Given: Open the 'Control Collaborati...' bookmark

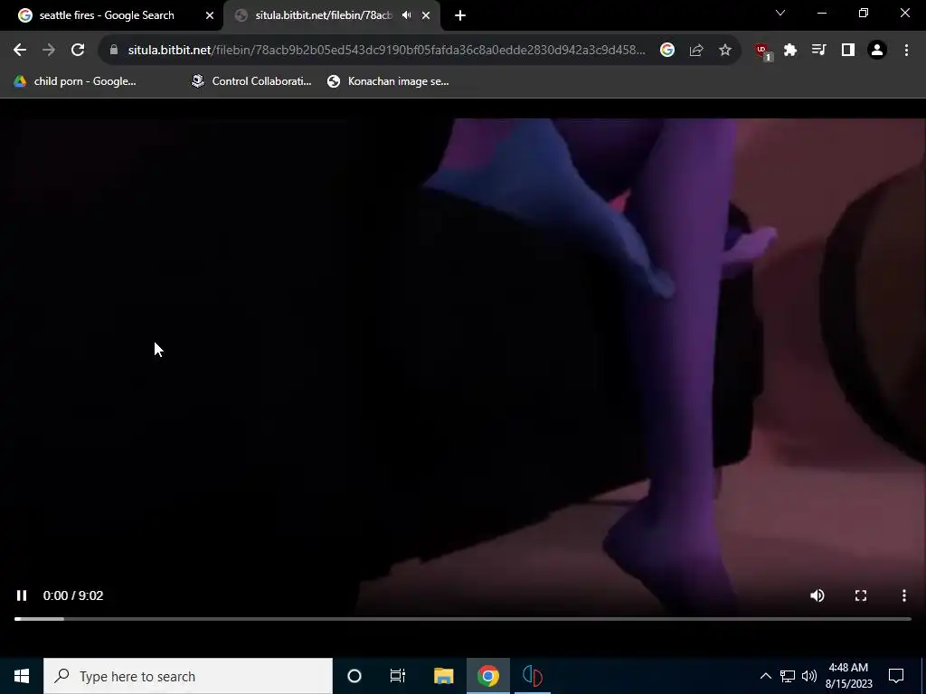Looking at the screenshot, I should pos(251,81).
